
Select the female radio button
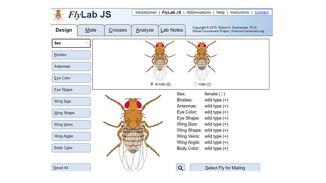click(152, 84)
